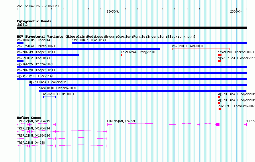Viewport: 255px width, 162px height.
Task: Select variant label dgv7330n54 (Cooper2011)
Action: (x=49, y=82)
